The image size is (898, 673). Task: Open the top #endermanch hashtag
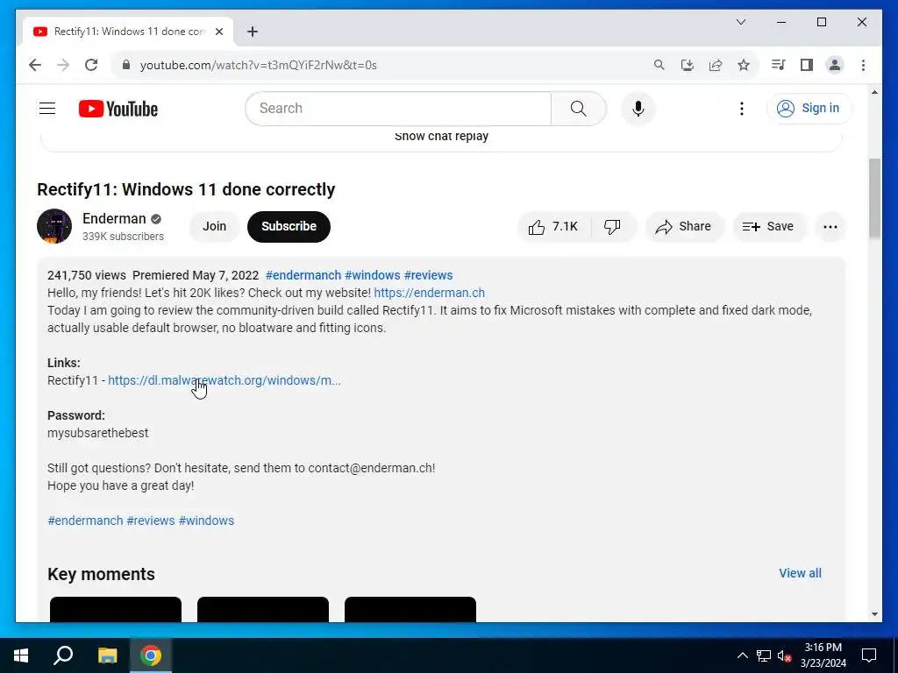tap(303, 275)
